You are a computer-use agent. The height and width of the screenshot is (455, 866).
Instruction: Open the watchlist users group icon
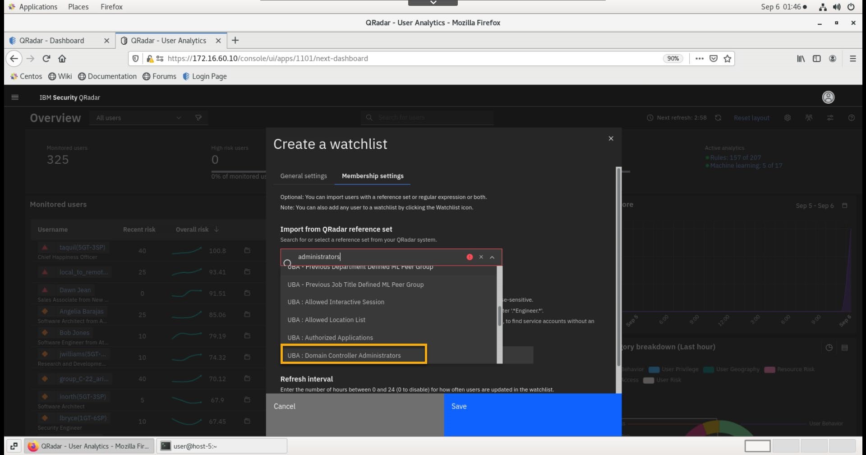click(x=809, y=118)
